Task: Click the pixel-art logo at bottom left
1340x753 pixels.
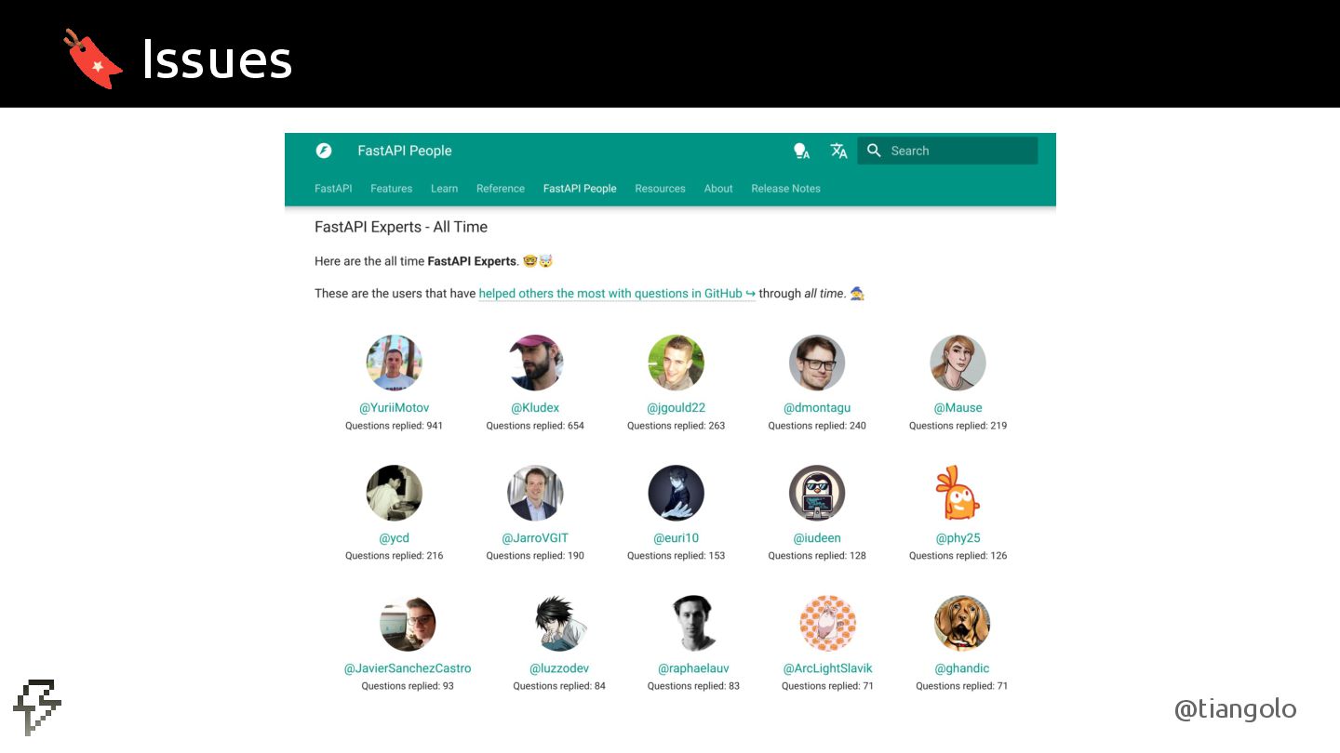Action: coord(37,707)
